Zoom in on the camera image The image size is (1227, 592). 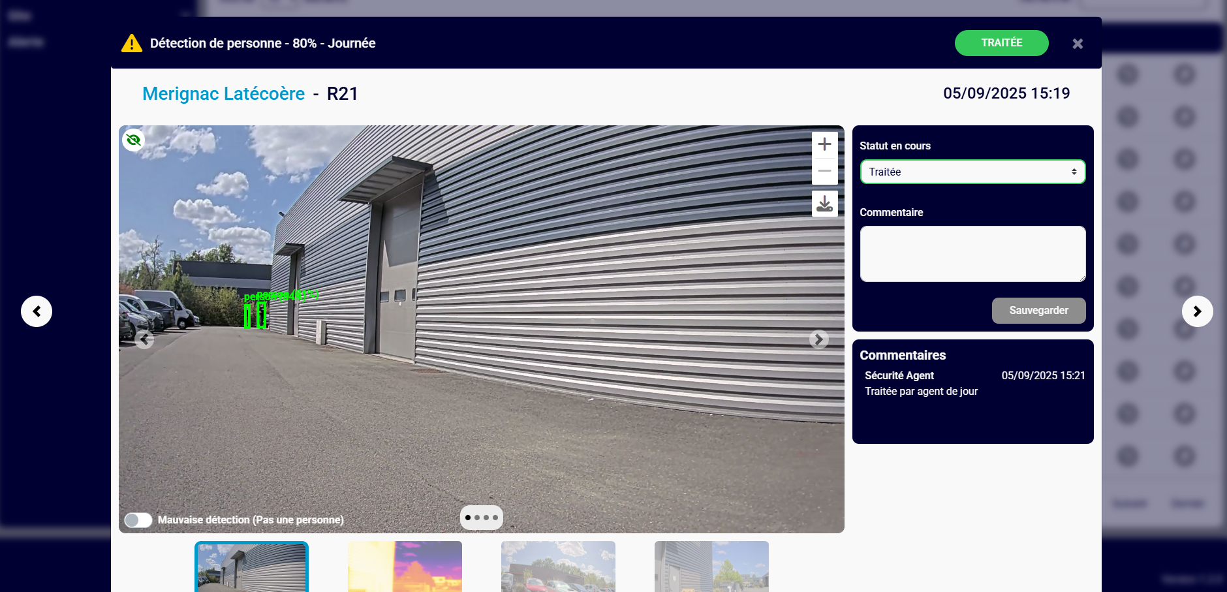(824, 144)
